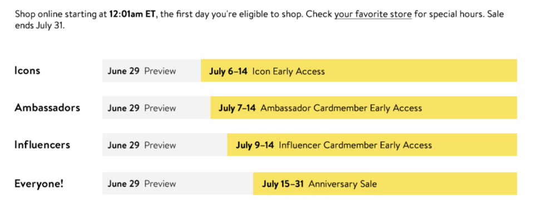Click the July 15–31 Anniversary Sale bar
This screenshot has height=208, width=534.
[x=385, y=184]
